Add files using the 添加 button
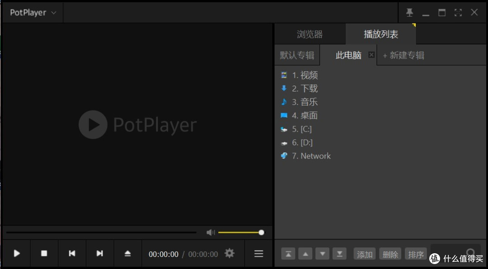 [364, 254]
